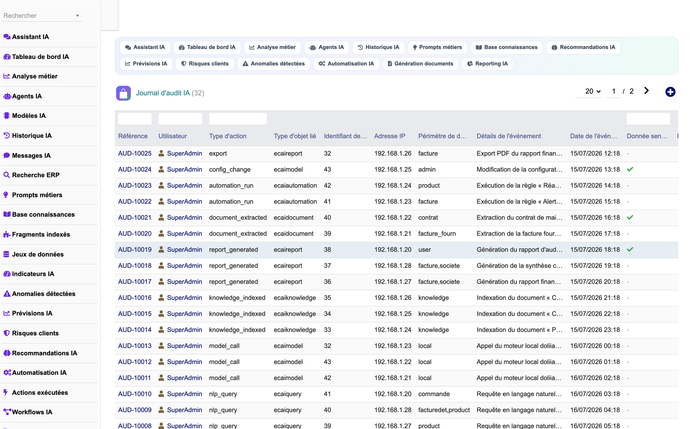Open the Anomalies détectées tab

click(x=273, y=64)
